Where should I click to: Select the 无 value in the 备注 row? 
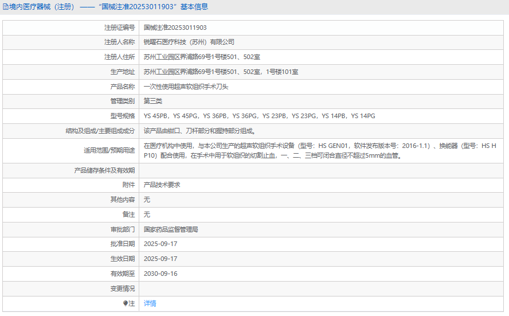click(147, 214)
